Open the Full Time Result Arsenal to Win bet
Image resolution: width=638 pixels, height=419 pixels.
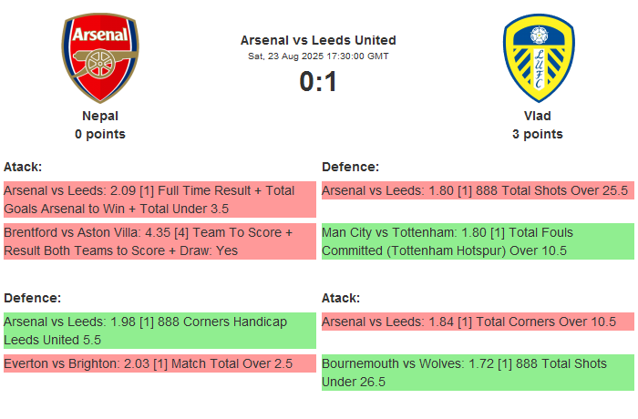159,199
